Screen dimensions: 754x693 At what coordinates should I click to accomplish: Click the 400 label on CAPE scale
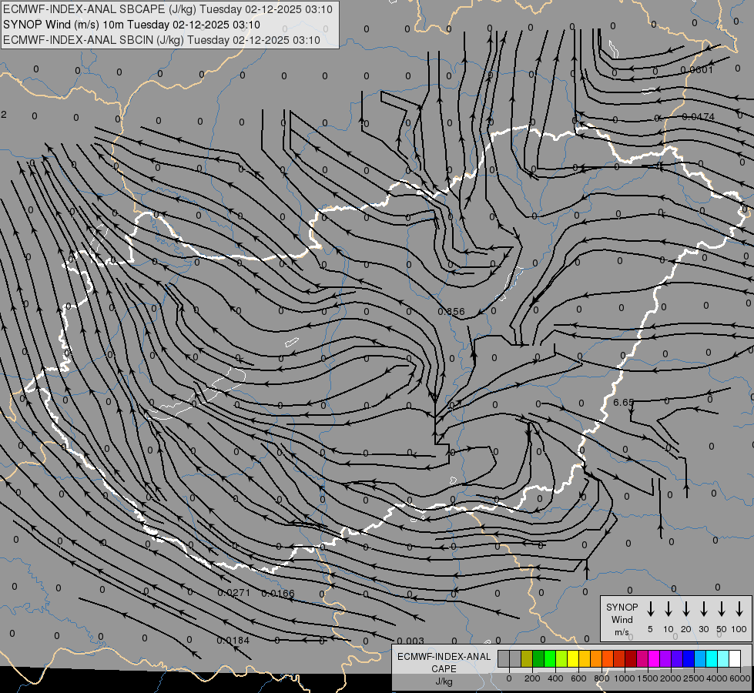click(555, 678)
